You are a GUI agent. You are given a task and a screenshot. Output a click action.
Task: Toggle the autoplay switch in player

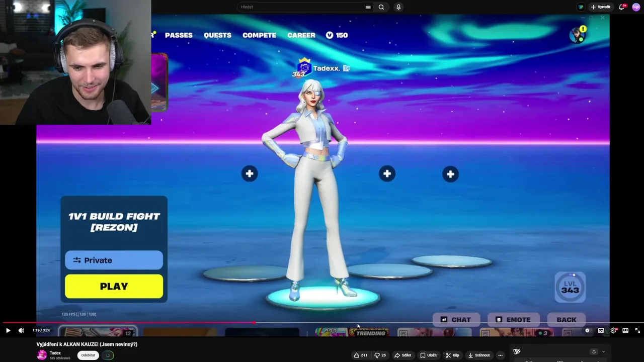(587, 331)
